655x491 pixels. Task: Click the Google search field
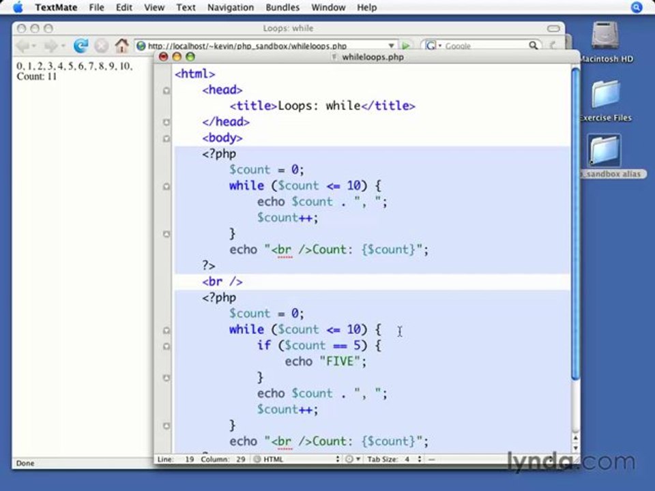point(484,46)
